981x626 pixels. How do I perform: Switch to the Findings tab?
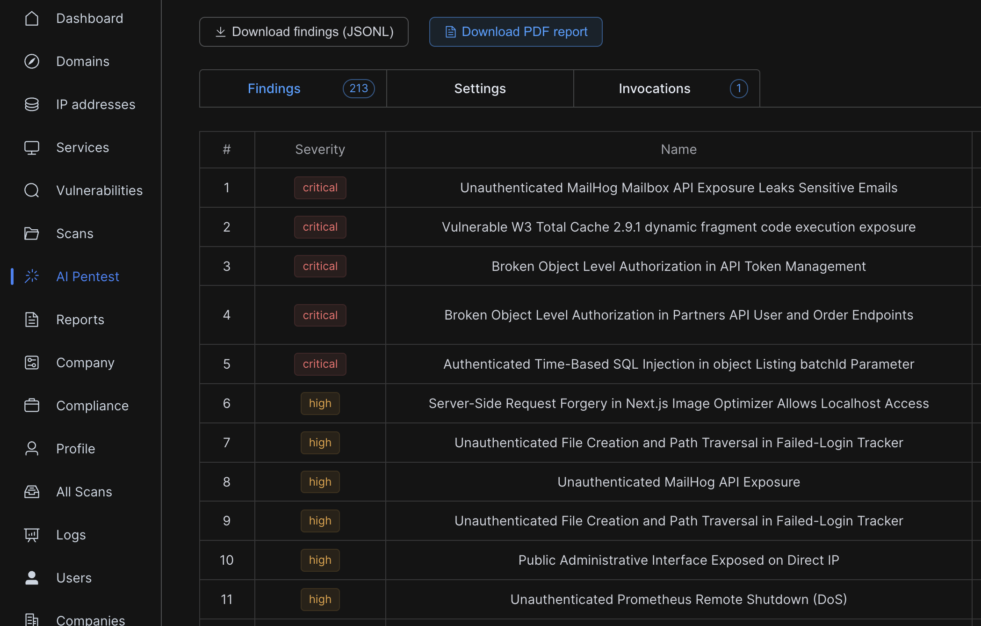[293, 88]
